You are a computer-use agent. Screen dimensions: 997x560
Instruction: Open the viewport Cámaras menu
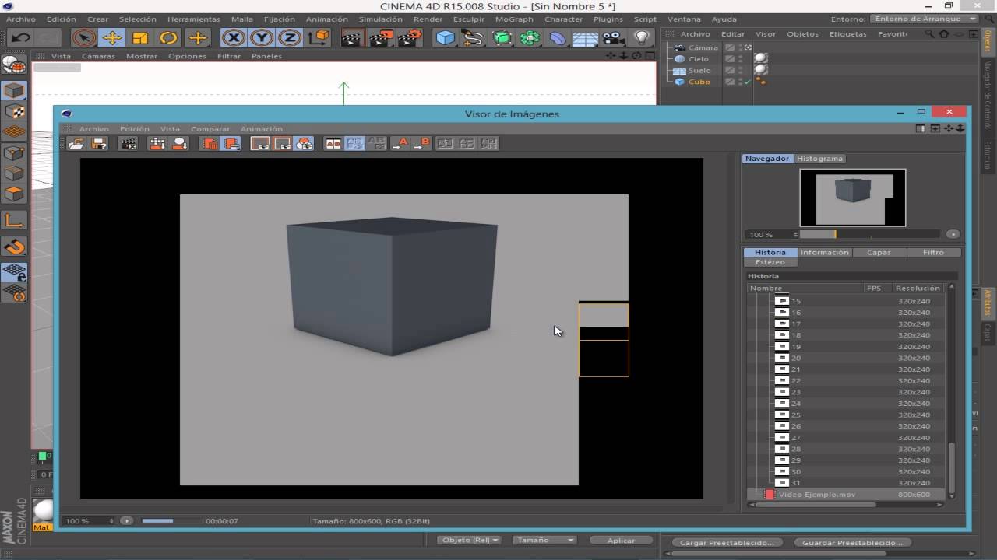[98, 56]
